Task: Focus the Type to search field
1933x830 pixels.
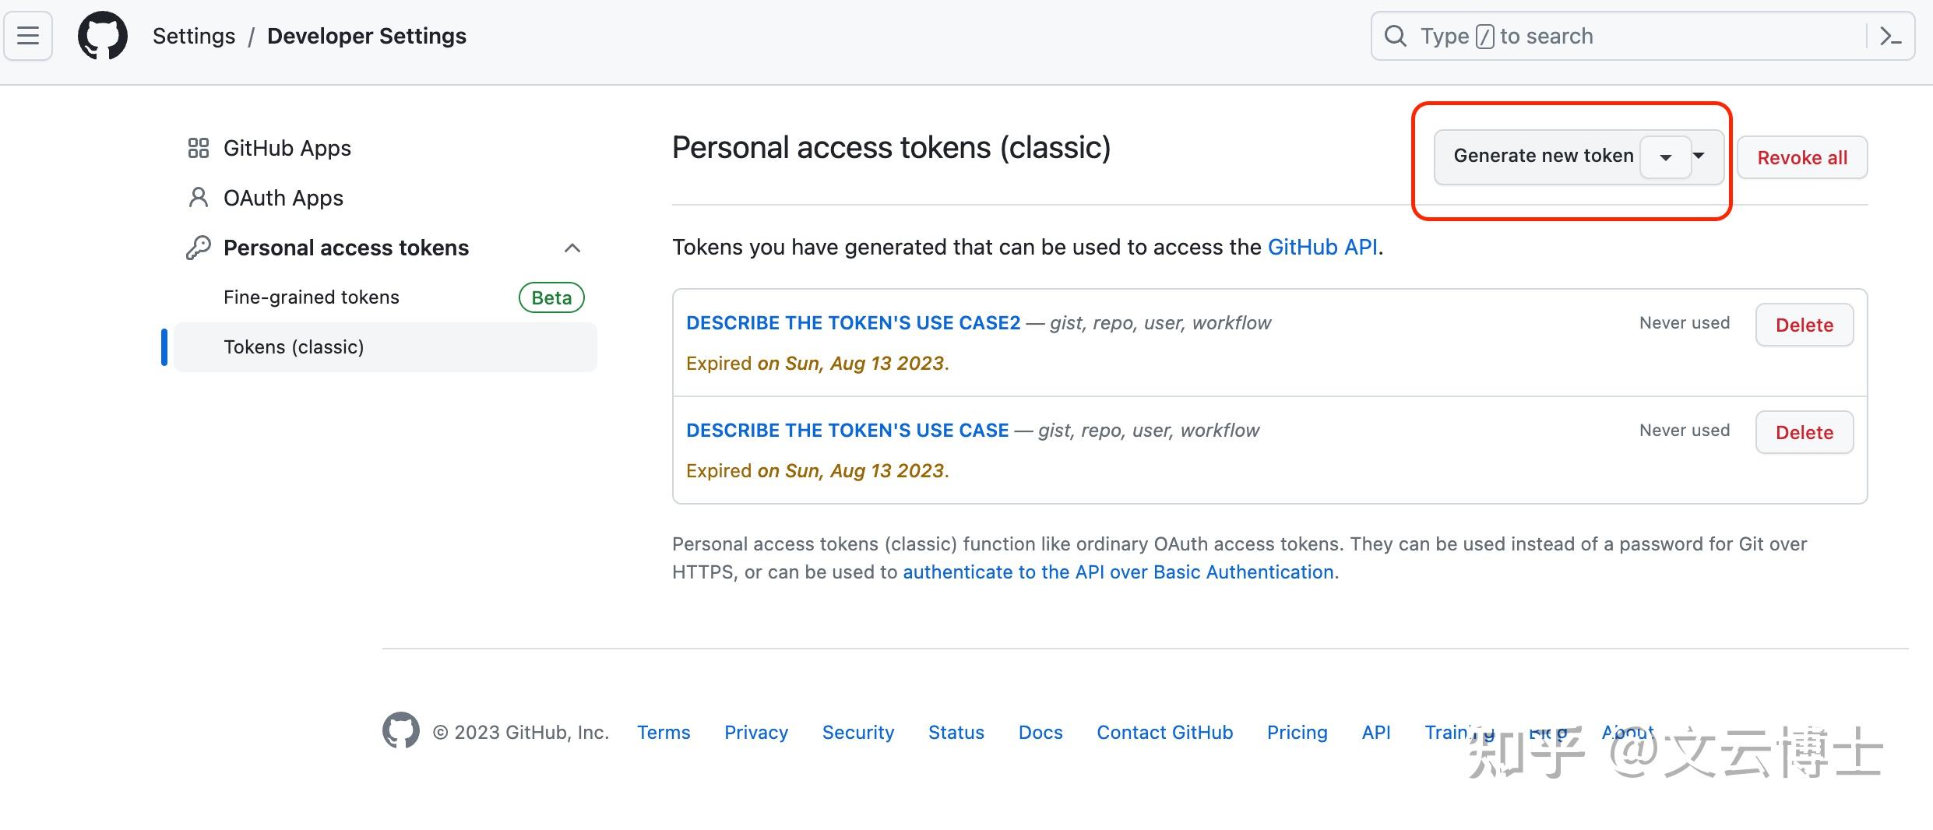Action: [x=1635, y=36]
